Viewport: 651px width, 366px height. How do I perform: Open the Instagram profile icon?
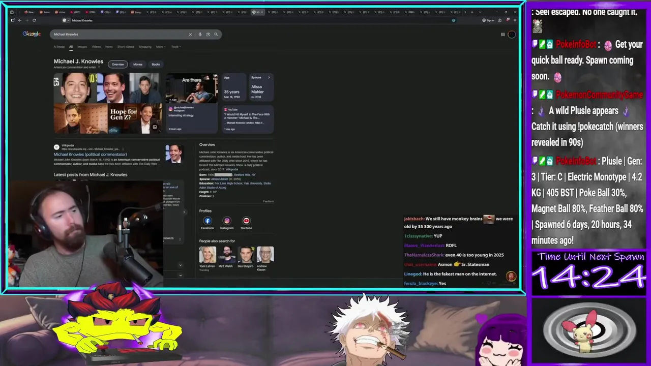coord(227,221)
